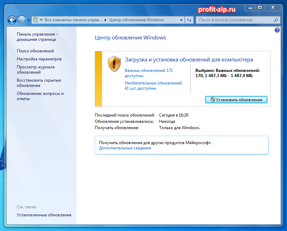
Task: Click the magnifier search icon
Action: point(276,20)
